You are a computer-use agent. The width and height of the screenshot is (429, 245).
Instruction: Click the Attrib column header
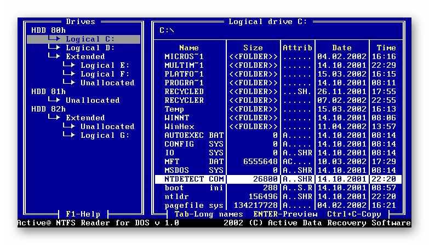point(298,48)
